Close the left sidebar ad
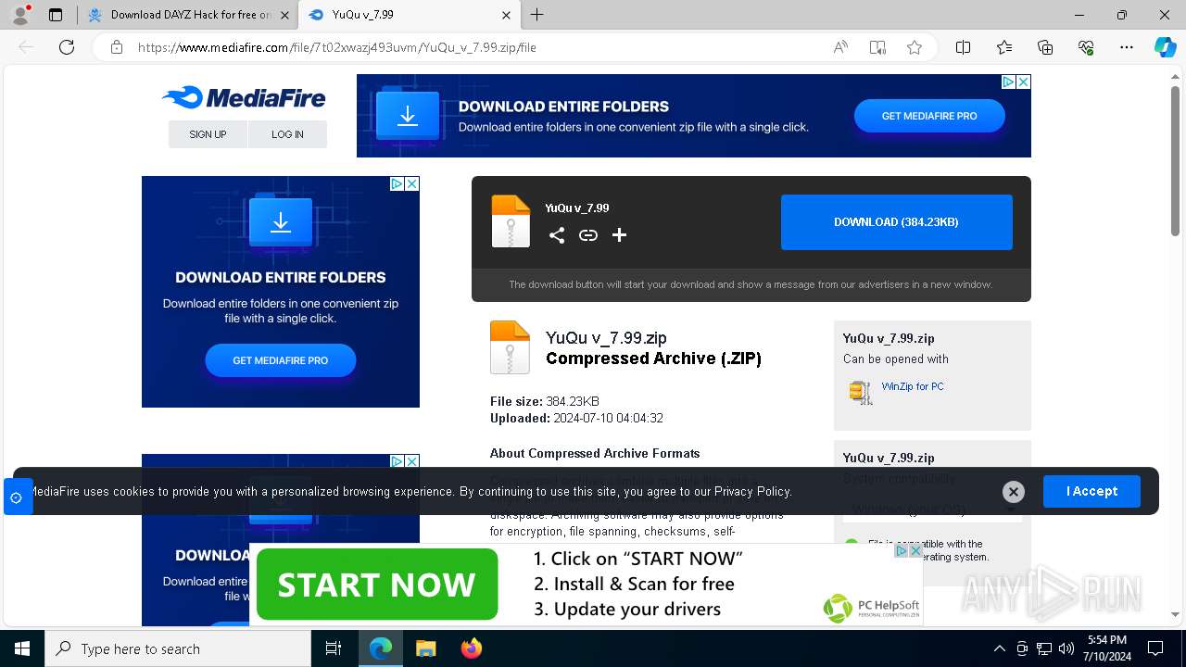The image size is (1186, 667). point(412,183)
